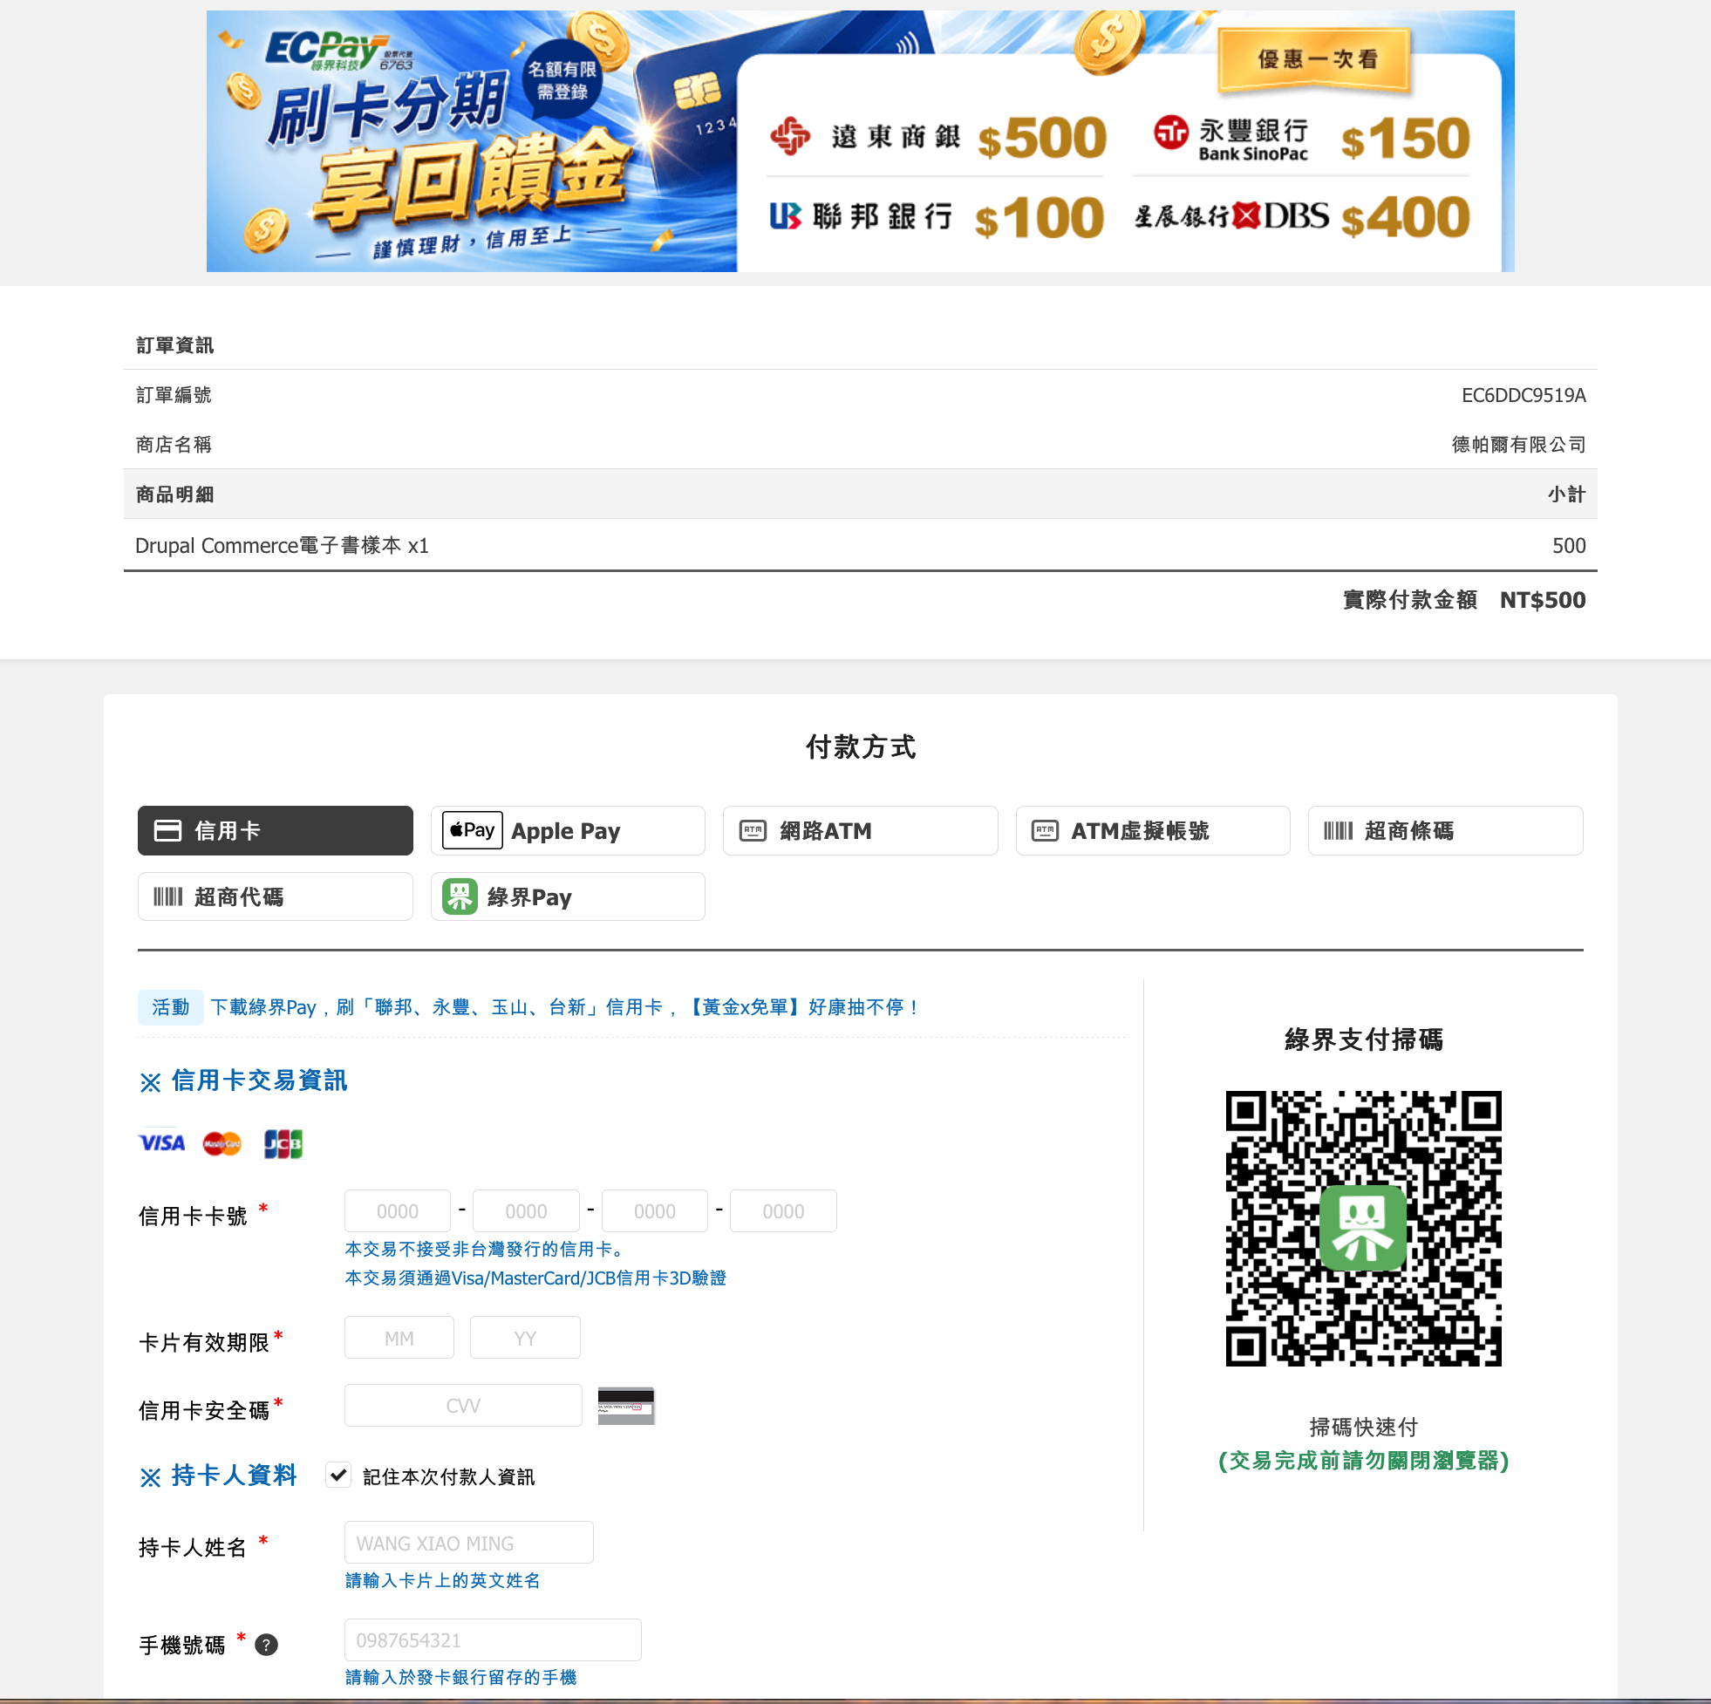The width and height of the screenshot is (1711, 1704).
Task: Click the MM expiry month field
Action: [399, 1338]
